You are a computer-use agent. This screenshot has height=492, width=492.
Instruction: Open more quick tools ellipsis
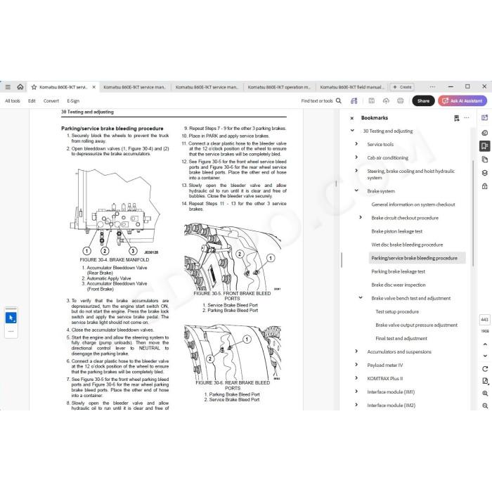(11, 331)
